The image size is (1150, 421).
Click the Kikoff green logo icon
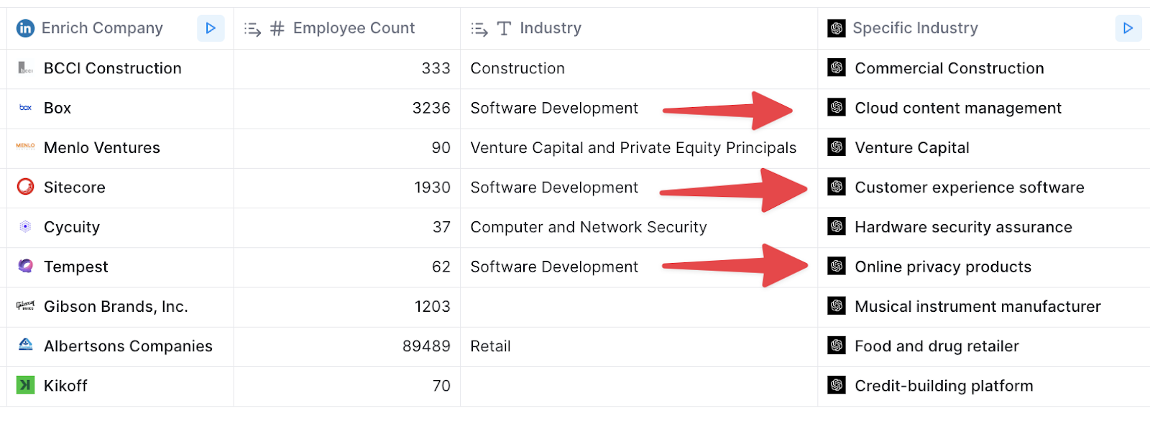coord(25,385)
